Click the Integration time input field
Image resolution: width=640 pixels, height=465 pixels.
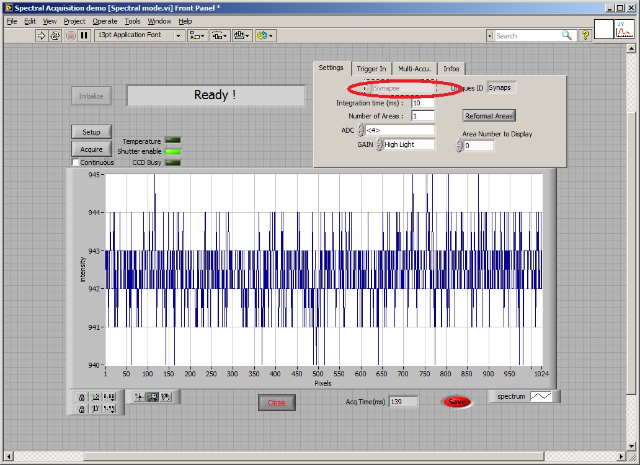pyautogui.click(x=422, y=104)
